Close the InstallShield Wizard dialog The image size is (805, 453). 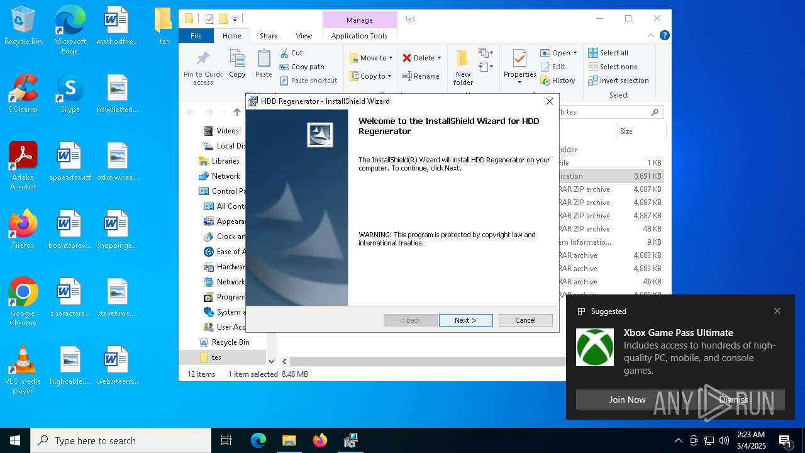tap(549, 101)
